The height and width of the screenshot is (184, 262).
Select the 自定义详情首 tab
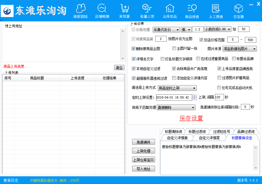coord(177,138)
